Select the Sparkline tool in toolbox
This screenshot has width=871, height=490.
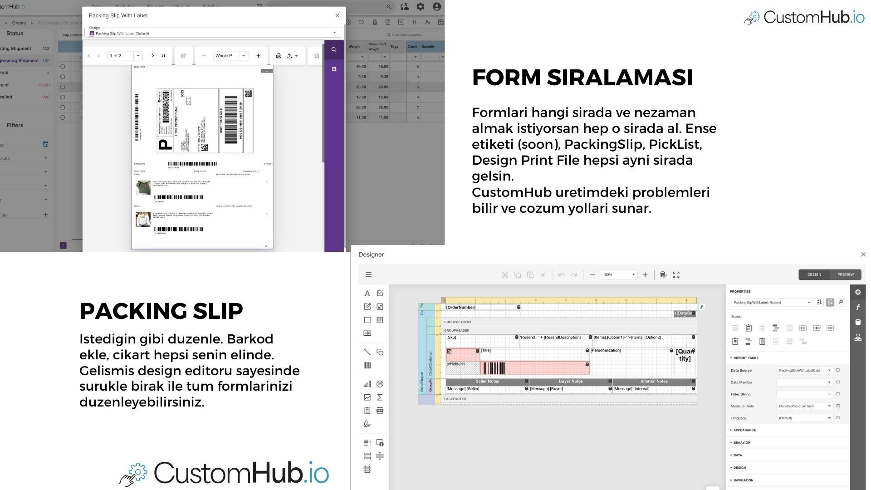[367, 397]
